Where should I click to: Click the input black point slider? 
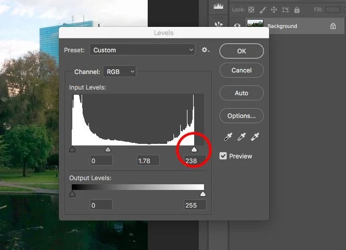[x=72, y=150]
